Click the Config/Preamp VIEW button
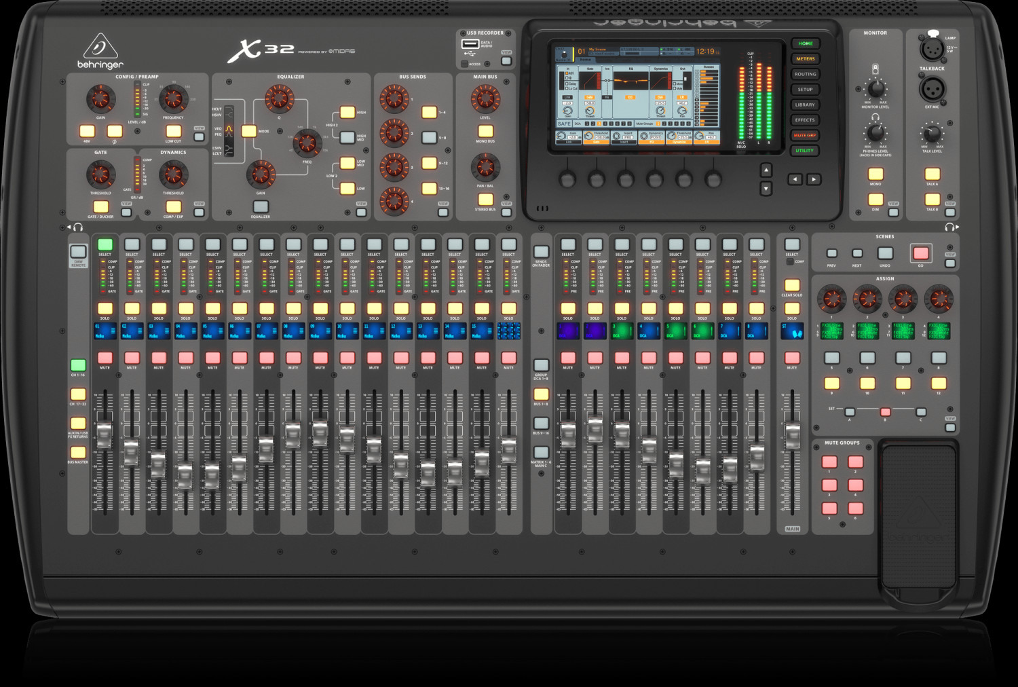 pyautogui.click(x=199, y=136)
